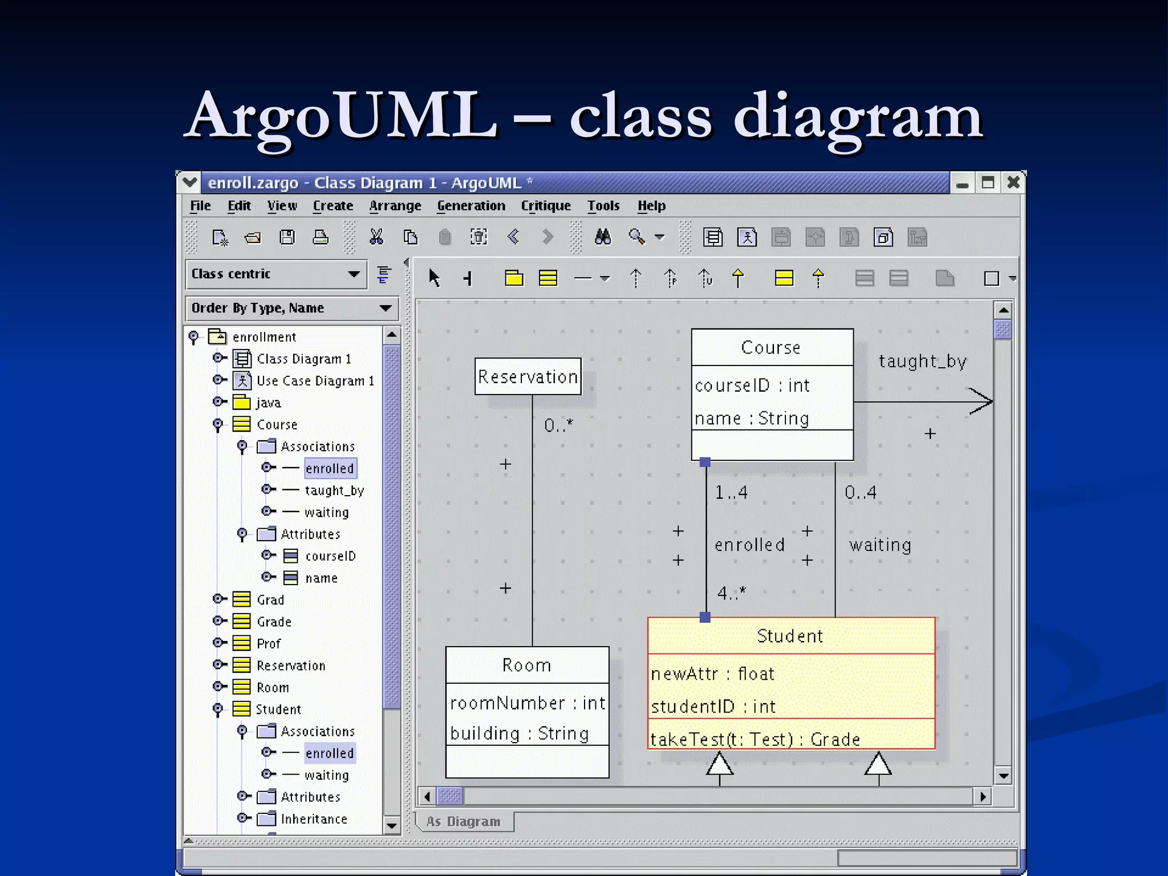Click the Paste clipboard icon

pos(445,237)
